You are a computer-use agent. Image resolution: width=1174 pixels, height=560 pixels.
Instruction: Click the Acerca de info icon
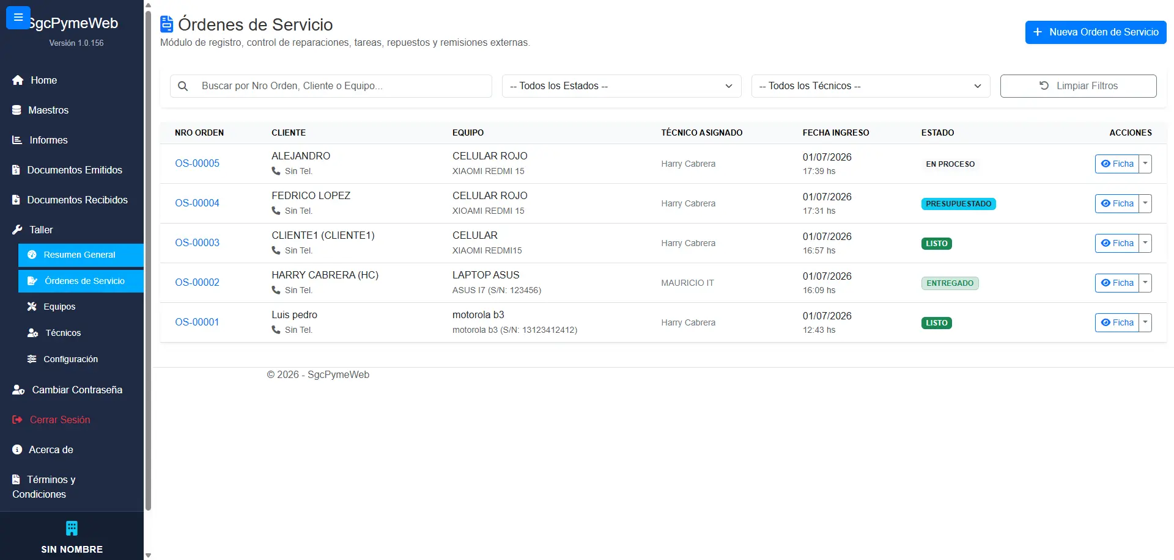(x=17, y=450)
